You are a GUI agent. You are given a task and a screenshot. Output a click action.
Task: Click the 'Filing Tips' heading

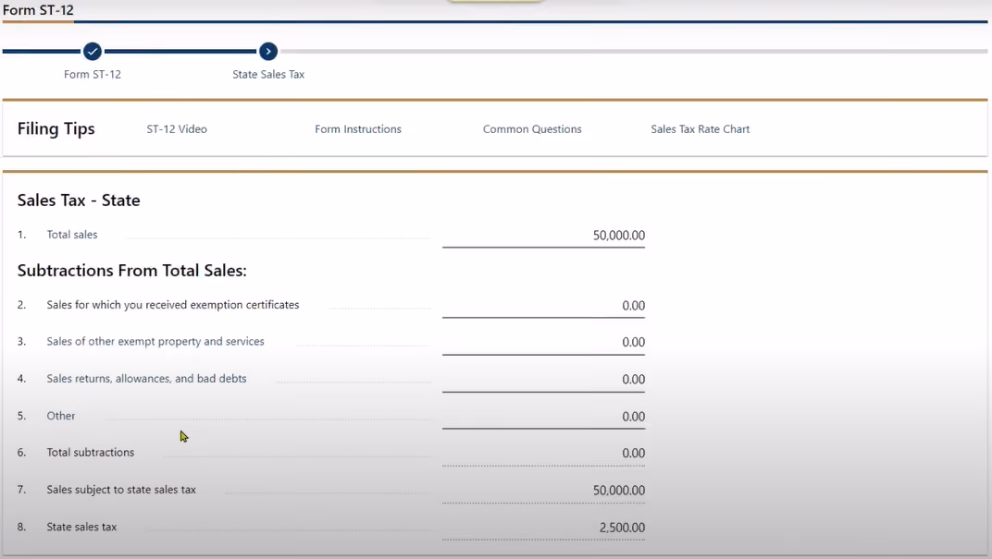click(56, 128)
